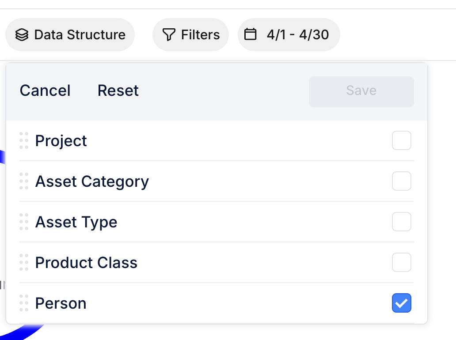The width and height of the screenshot is (456, 340).
Task: Uncheck the Person checkbox
Action: (x=401, y=303)
